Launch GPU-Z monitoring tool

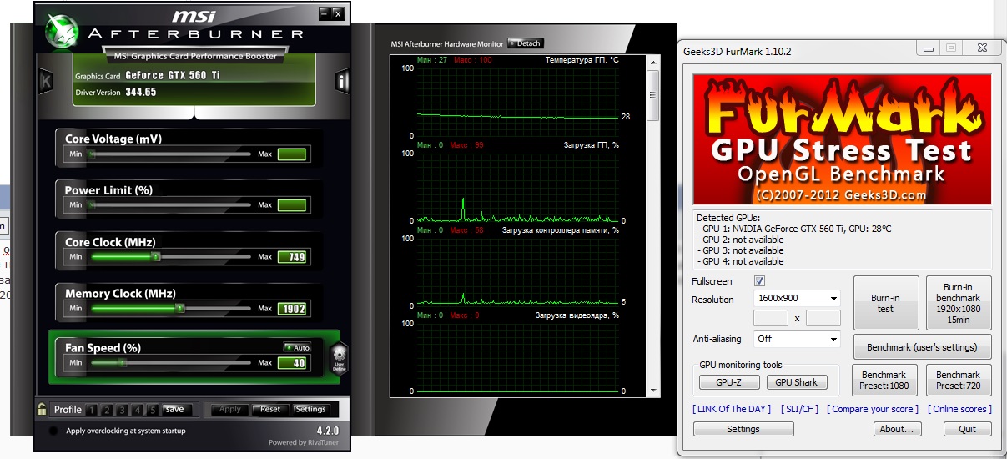click(x=729, y=382)
